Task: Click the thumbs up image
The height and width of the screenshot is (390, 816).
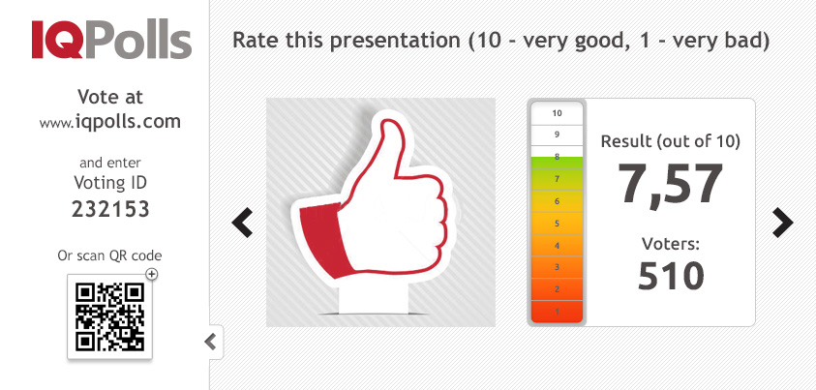Action: (380, 212)
